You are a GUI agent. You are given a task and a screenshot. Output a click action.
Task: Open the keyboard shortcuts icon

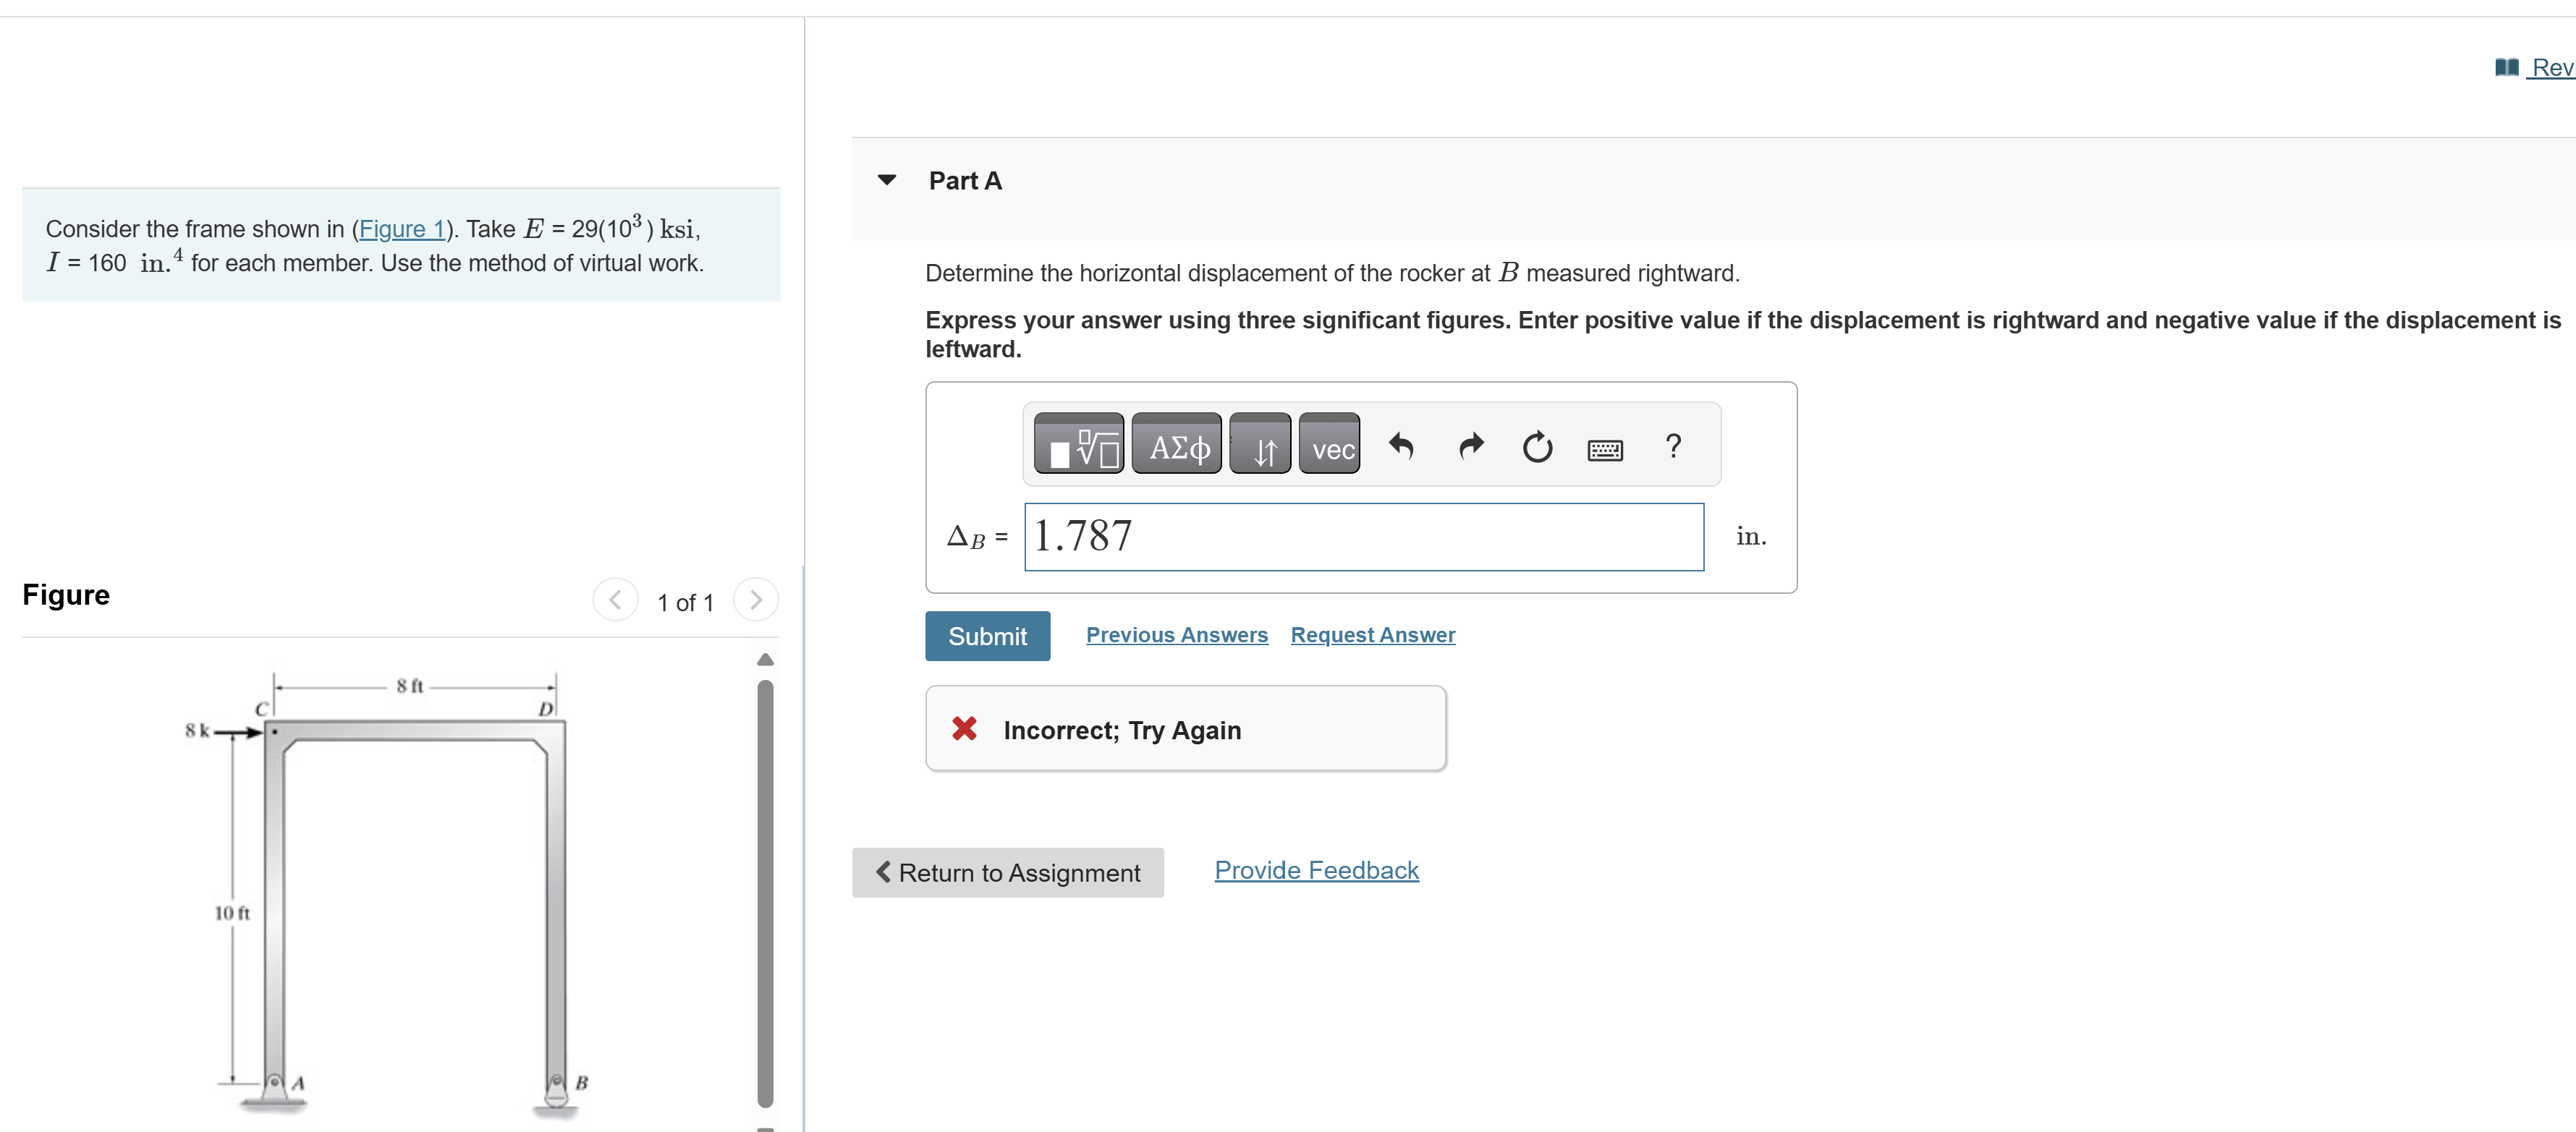1604,449
